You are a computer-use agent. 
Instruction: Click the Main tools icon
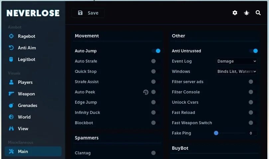tap(11, 151)
